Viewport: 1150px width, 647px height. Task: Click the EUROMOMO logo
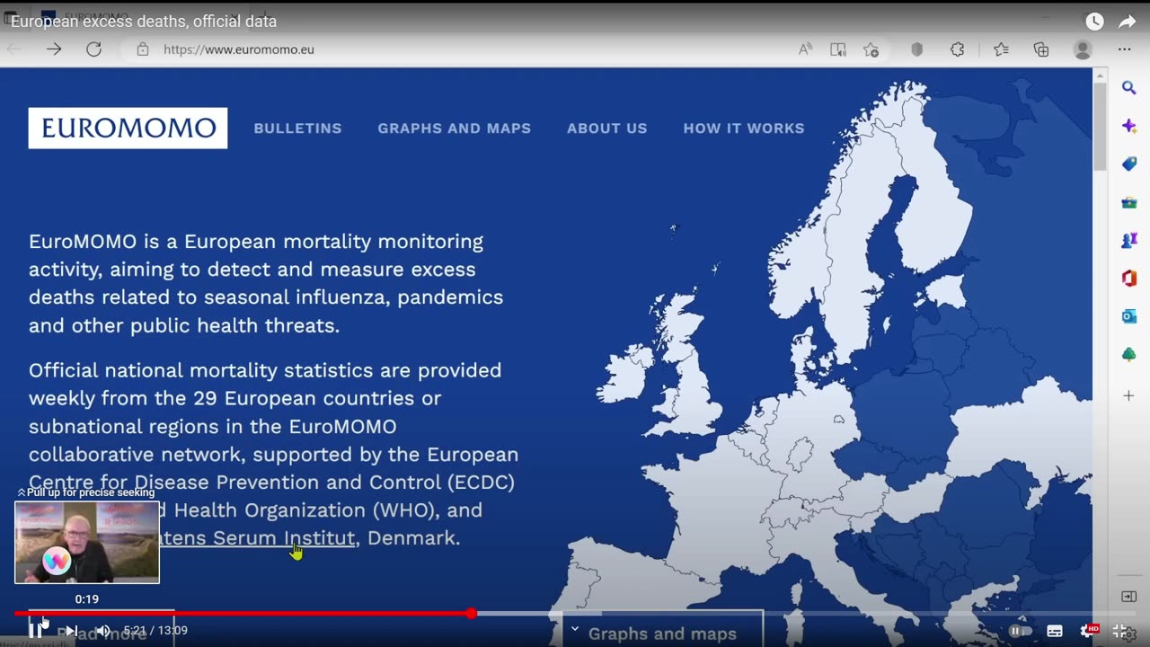click(x=128, y=128)
